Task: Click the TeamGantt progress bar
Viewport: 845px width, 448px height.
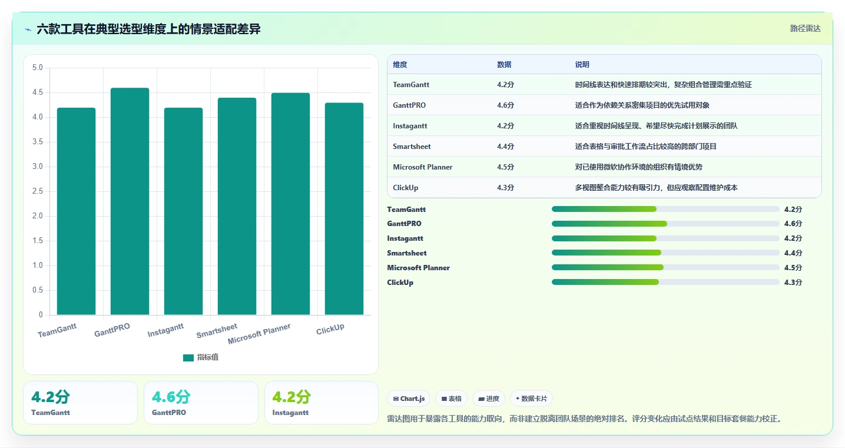Action: (x=665, y=209)
